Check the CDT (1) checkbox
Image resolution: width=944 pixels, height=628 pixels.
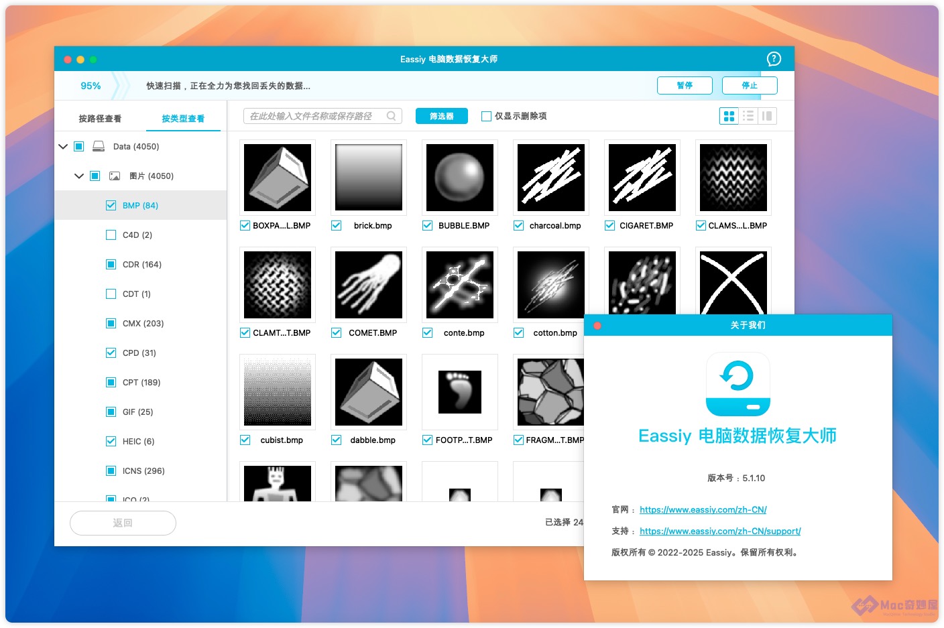[x=111, y=294]
